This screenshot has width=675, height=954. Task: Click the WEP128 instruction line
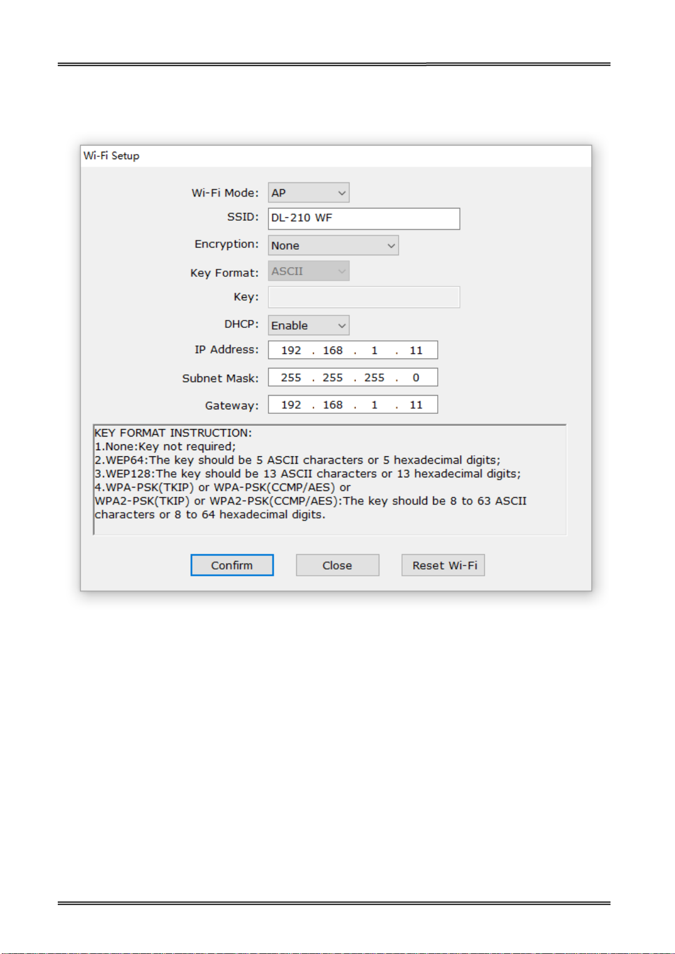tap(307, 474)
